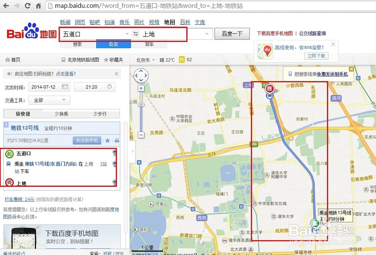Click the 点击查看 link in the announcement

(66, 74)
